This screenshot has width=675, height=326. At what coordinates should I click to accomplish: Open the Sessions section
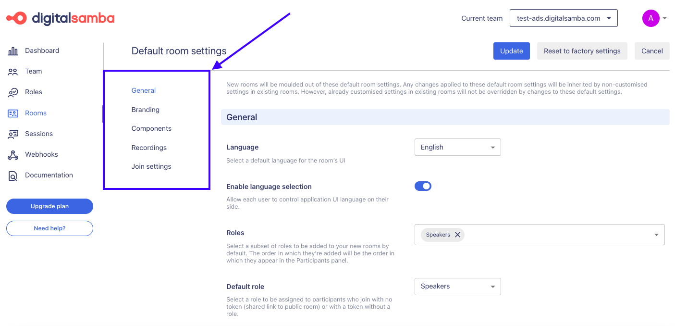(39, 134)
